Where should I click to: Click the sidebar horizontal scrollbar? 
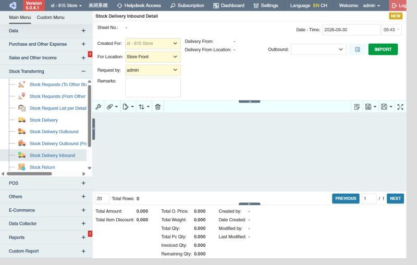point(29,174)
